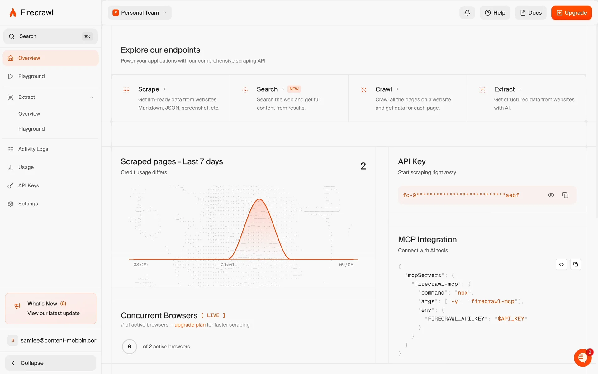The image size is (598, 374).
Task: Collapse the sidebar
Action: pos(50,363)
